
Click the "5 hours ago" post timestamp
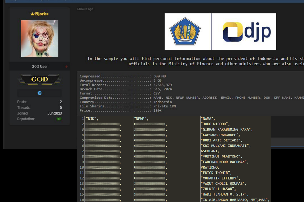[85, 9]
